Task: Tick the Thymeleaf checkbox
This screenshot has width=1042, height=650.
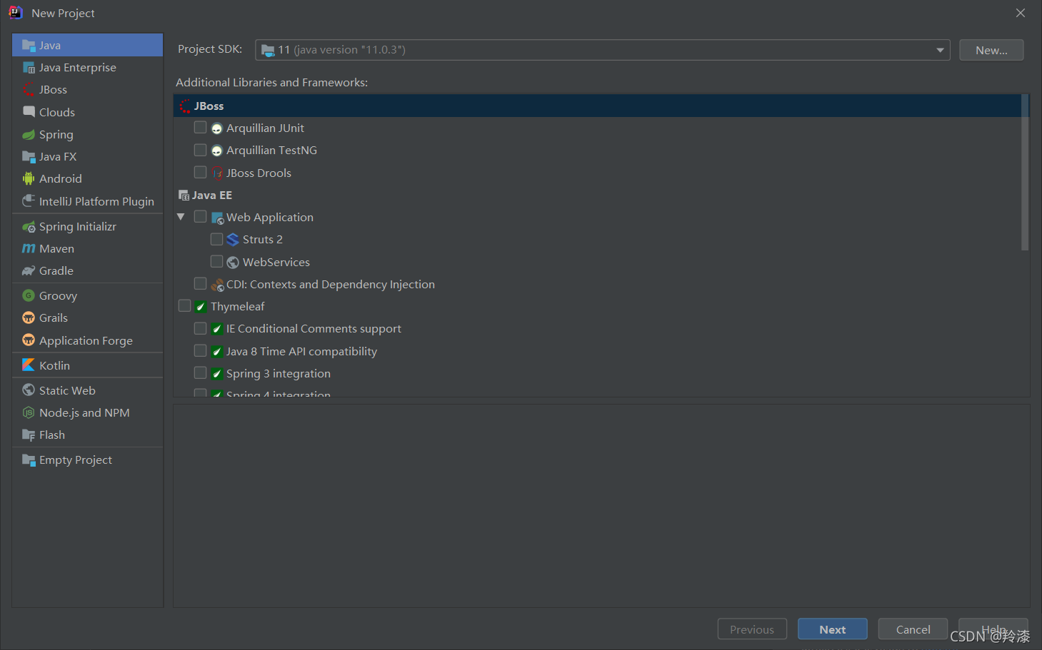Action: point(184,305)
